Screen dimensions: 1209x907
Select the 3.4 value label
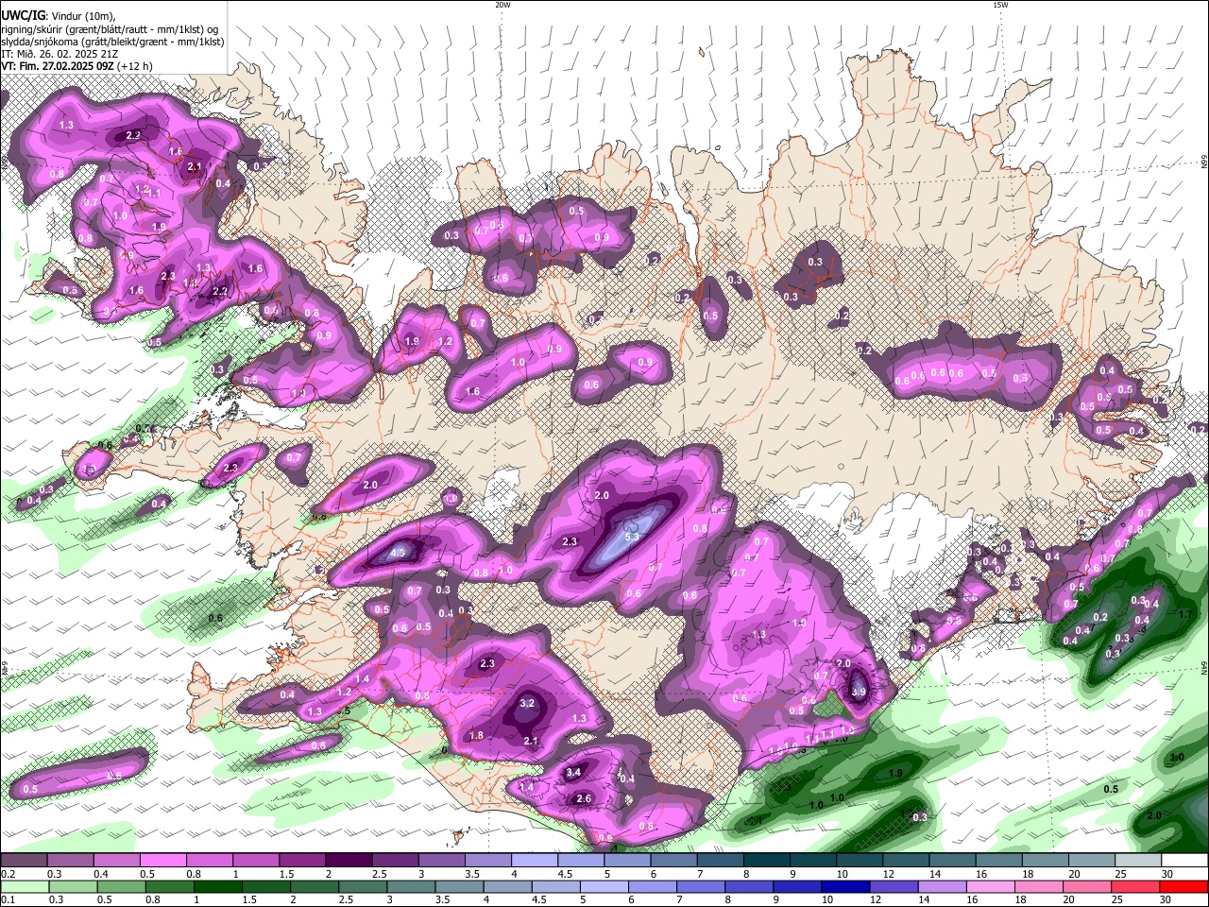tap(573, 772)
